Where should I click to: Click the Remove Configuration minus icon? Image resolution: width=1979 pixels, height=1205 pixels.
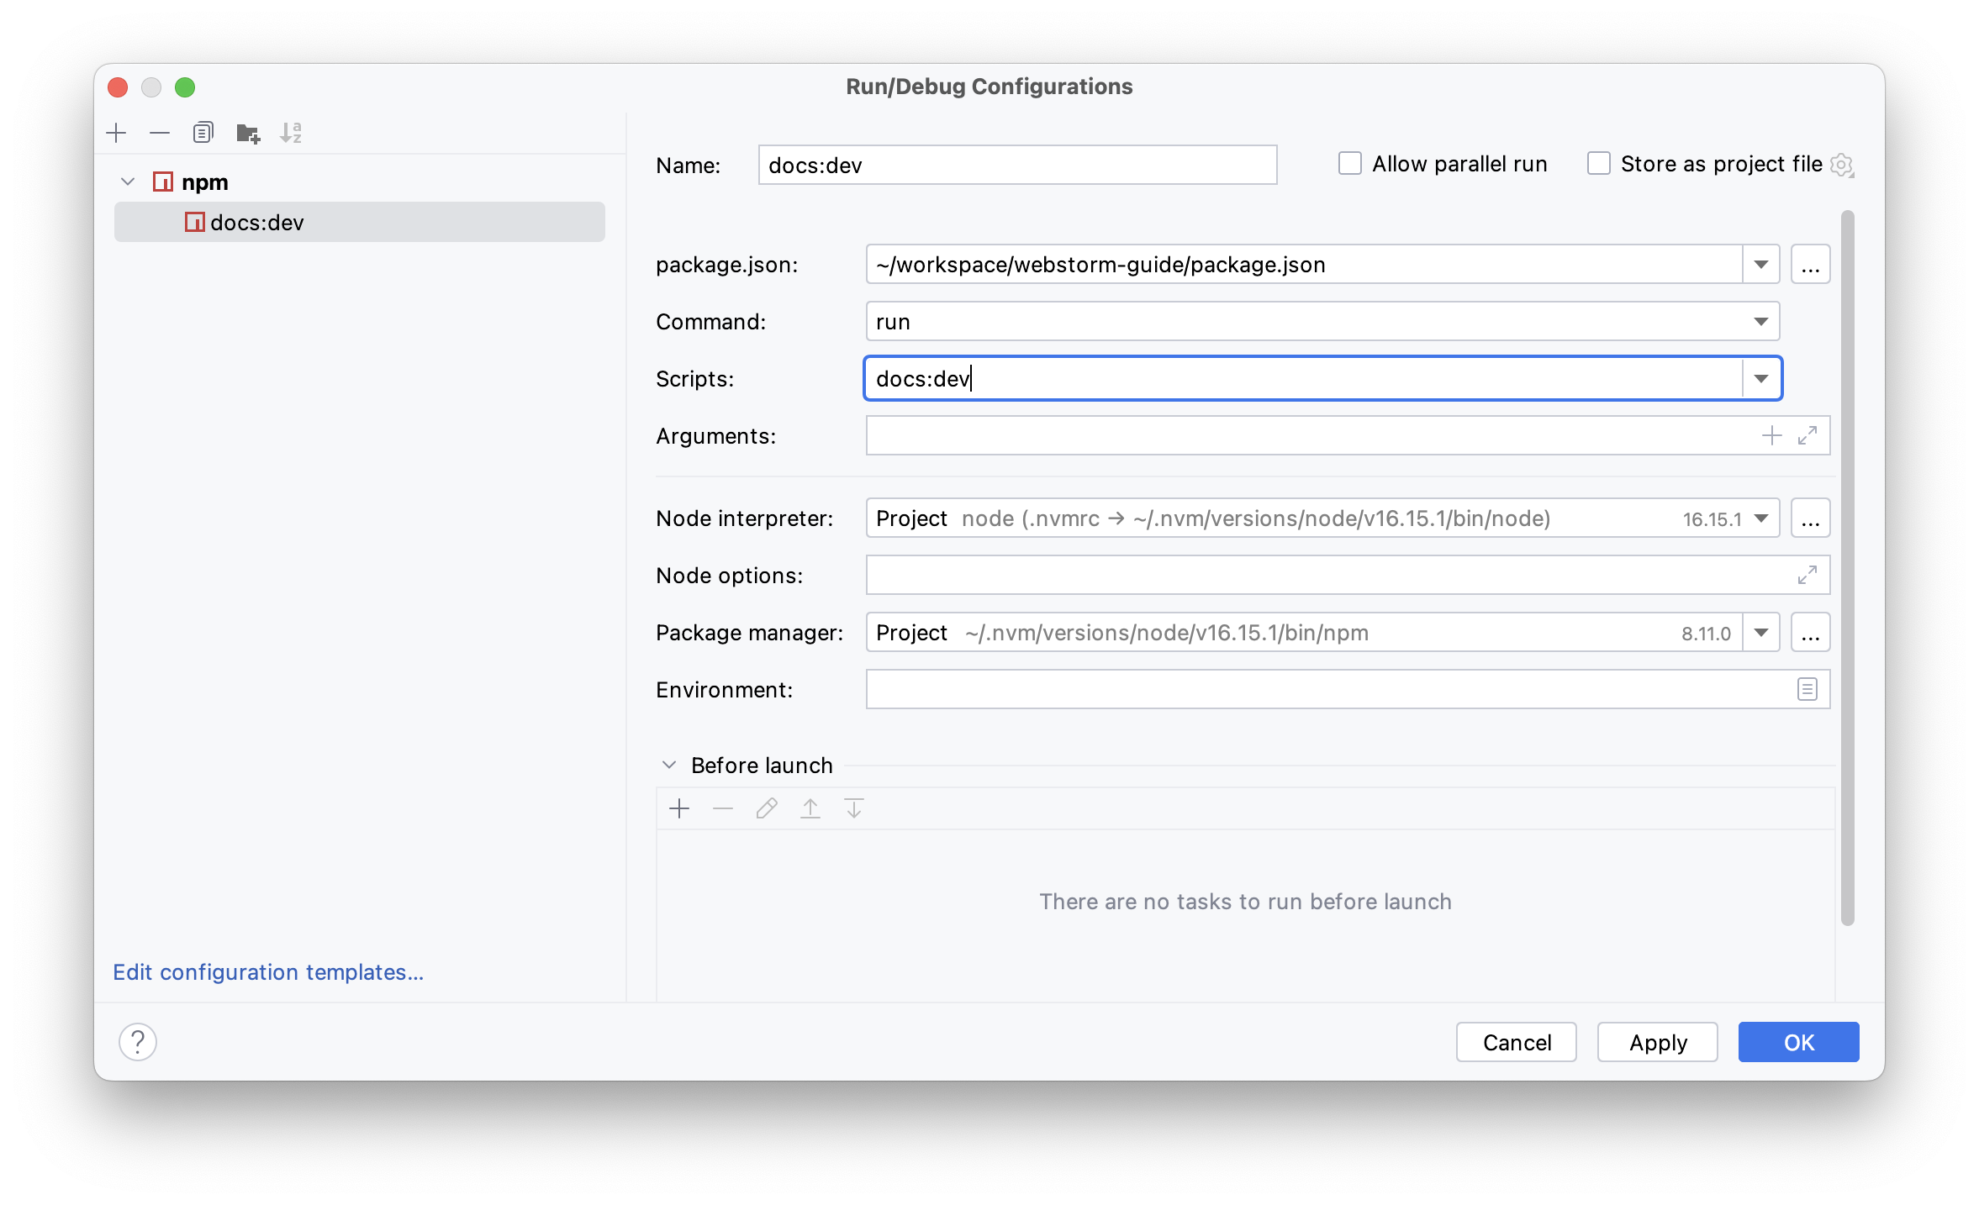[160, 133]
